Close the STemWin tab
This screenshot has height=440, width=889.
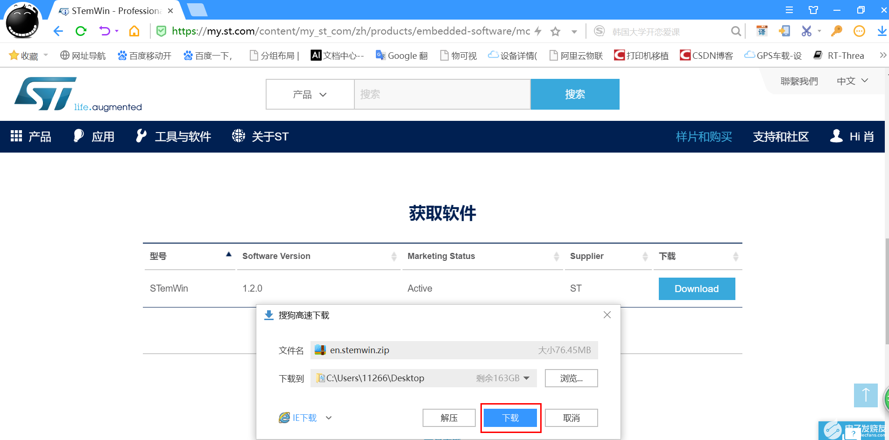[170, 11]
